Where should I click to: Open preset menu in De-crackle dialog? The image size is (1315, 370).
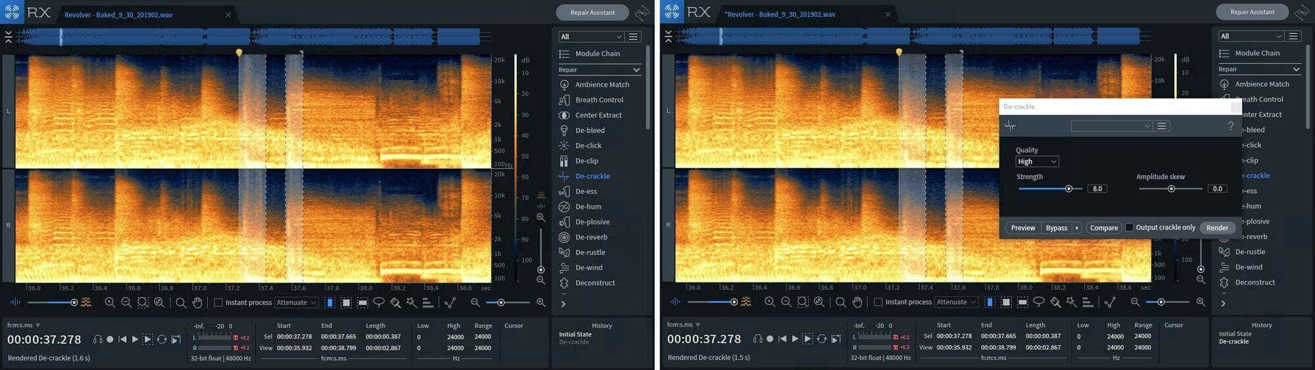coord(1162,126)
